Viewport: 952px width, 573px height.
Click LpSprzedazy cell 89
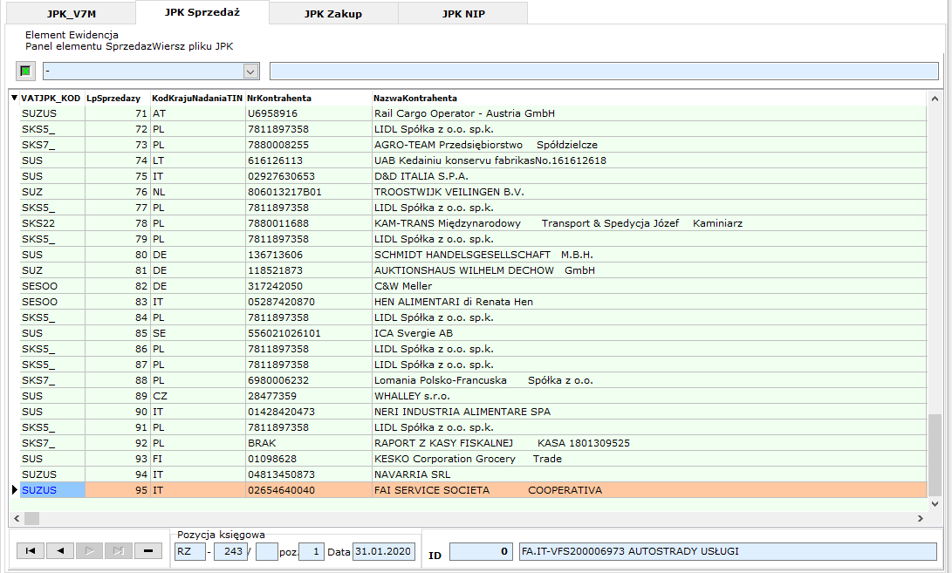click(x=118, y=396)
